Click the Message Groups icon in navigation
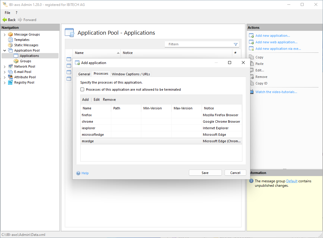Screen dimensions: 323x238 point(11,34)
